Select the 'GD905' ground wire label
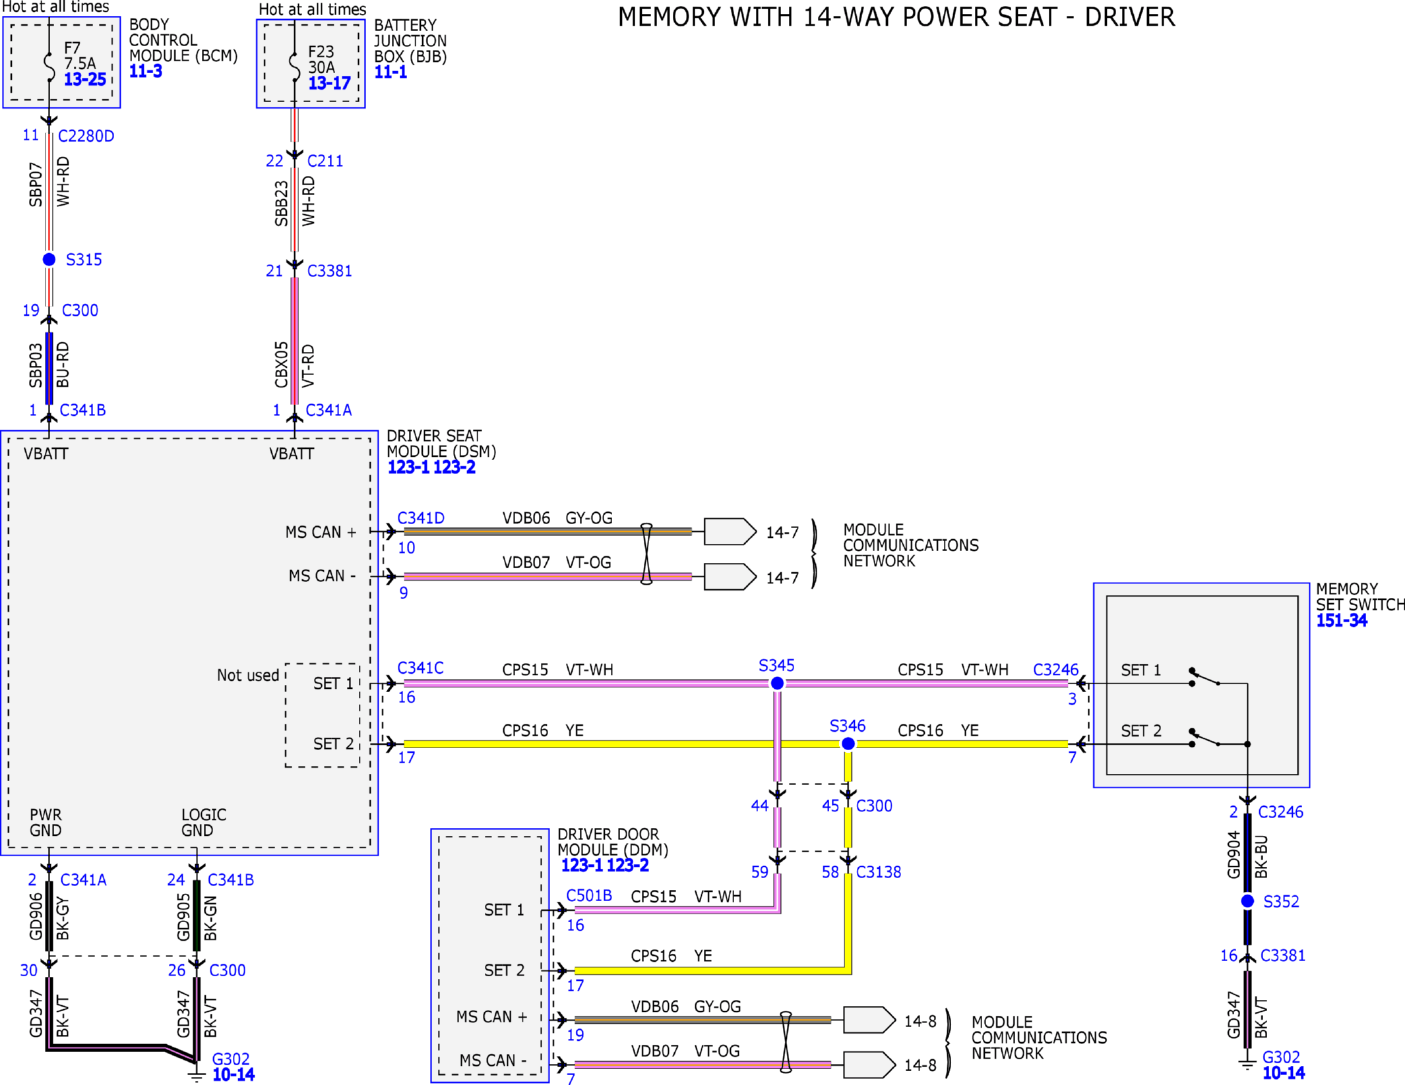The height and width of the screenshot is (1085, 1405). point(183,916)
